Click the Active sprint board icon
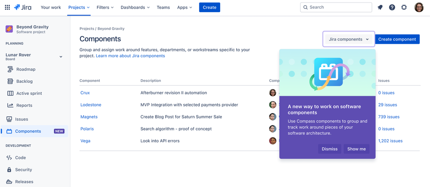 [10, 93]
